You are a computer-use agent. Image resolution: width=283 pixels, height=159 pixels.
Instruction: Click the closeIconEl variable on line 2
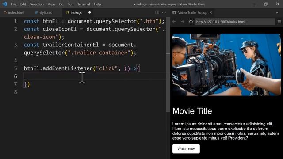[x=60, y=29]
